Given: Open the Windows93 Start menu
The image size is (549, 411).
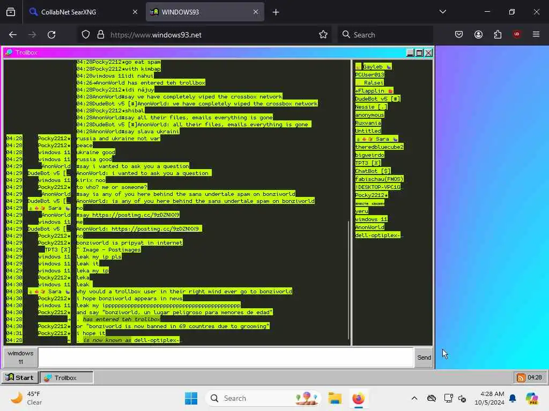Looking at the screenshot, I should [20, 377].
